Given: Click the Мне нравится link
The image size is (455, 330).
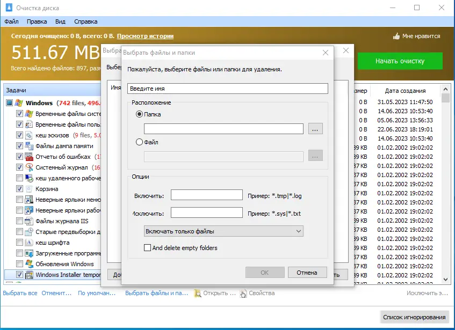Looking at the screenshot, I should 421,36.
